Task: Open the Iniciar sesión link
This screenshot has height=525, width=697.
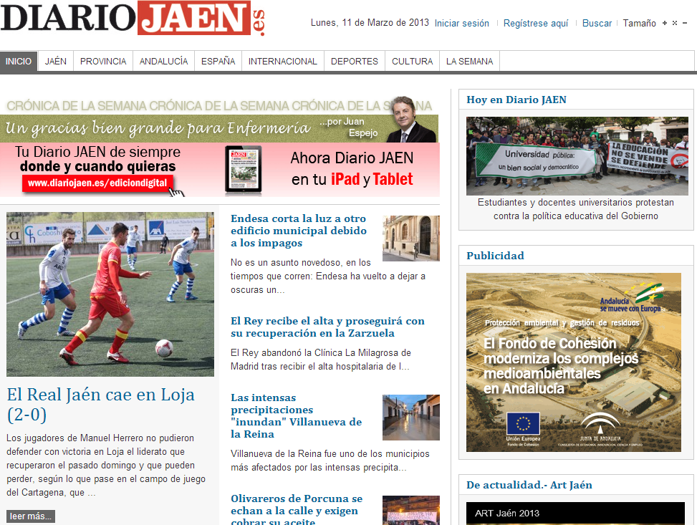Action: [x=462, y=23]
